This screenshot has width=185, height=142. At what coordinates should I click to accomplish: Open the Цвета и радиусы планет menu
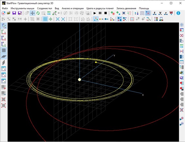point(100,9)
